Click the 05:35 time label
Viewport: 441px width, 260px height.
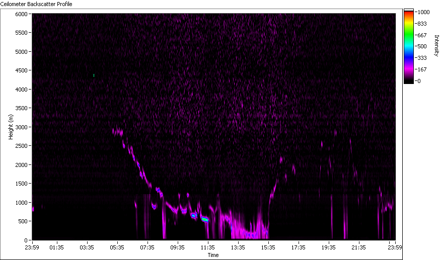click(x=117, y=247)
